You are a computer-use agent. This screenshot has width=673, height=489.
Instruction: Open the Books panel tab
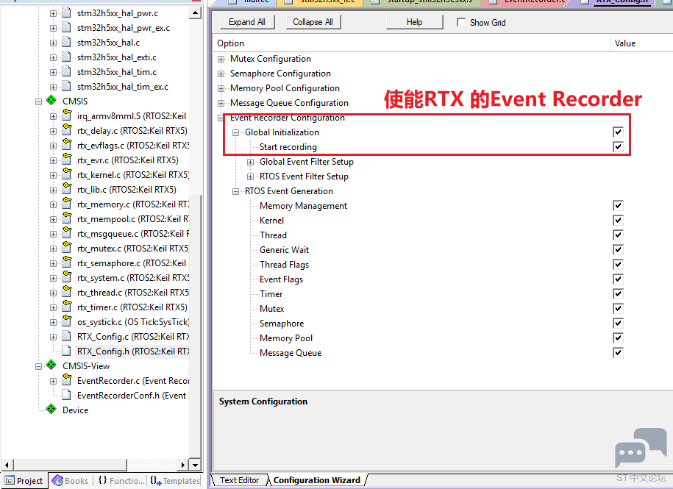(x=71, y=480)
